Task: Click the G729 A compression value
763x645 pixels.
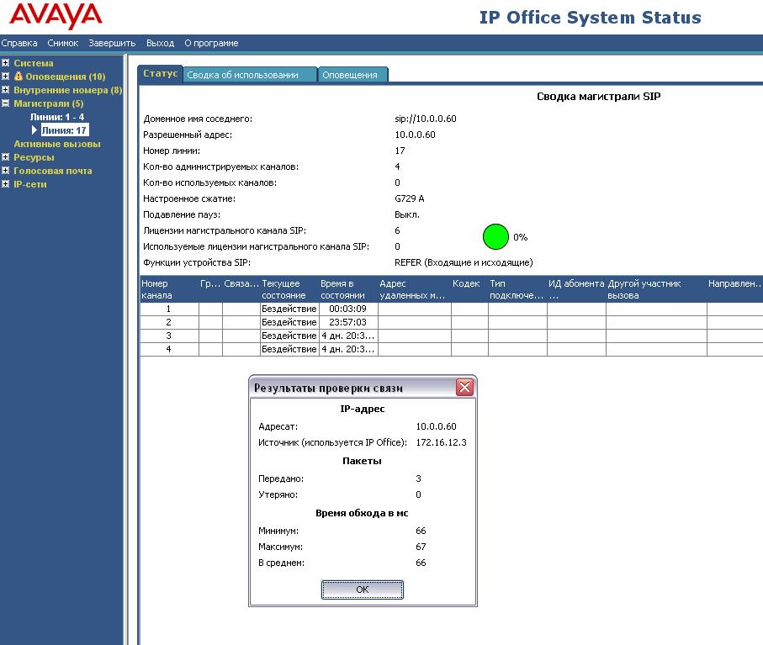Action: coord(409,198)
